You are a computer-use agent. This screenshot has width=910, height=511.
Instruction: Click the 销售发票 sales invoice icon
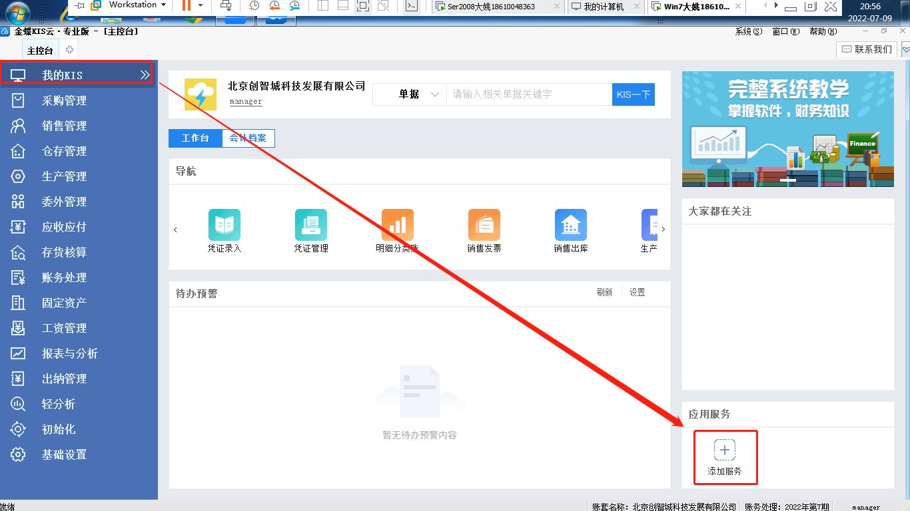484,225
